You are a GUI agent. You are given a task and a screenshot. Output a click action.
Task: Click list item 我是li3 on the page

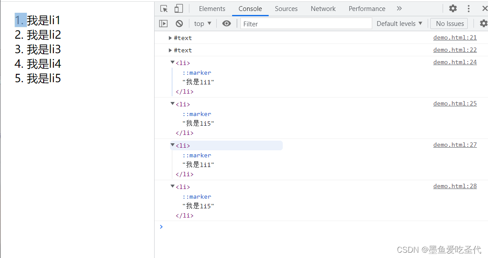pyautogui.click(x=44, y=49)
